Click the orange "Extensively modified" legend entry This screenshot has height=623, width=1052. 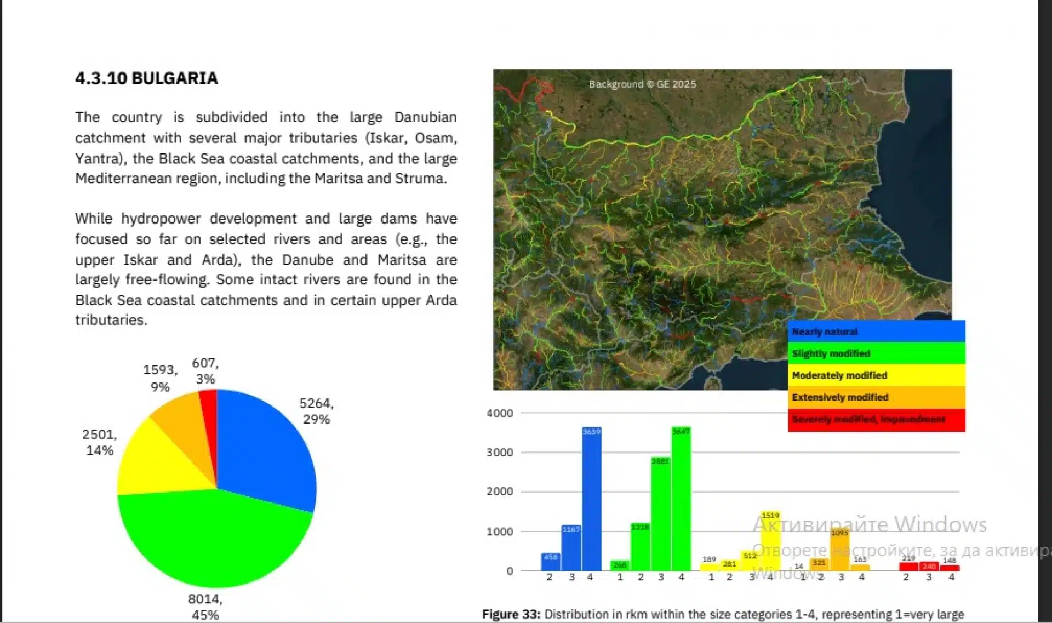pos(876,397)
